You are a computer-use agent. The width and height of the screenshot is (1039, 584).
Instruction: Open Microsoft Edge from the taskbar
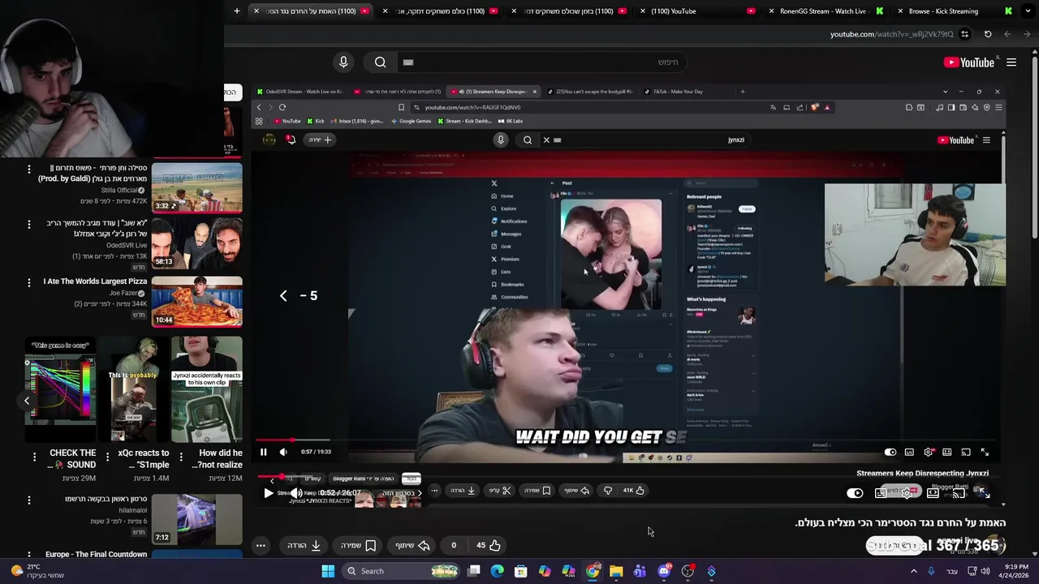pyautogui.click(x=498, y=571)
